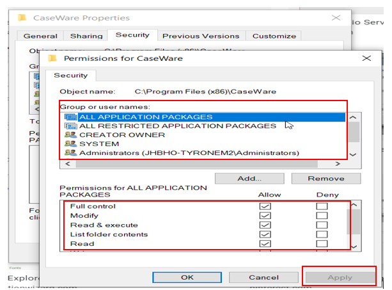Click the Cancel button
The image size is (392, 290).
(x=263, y=277)
